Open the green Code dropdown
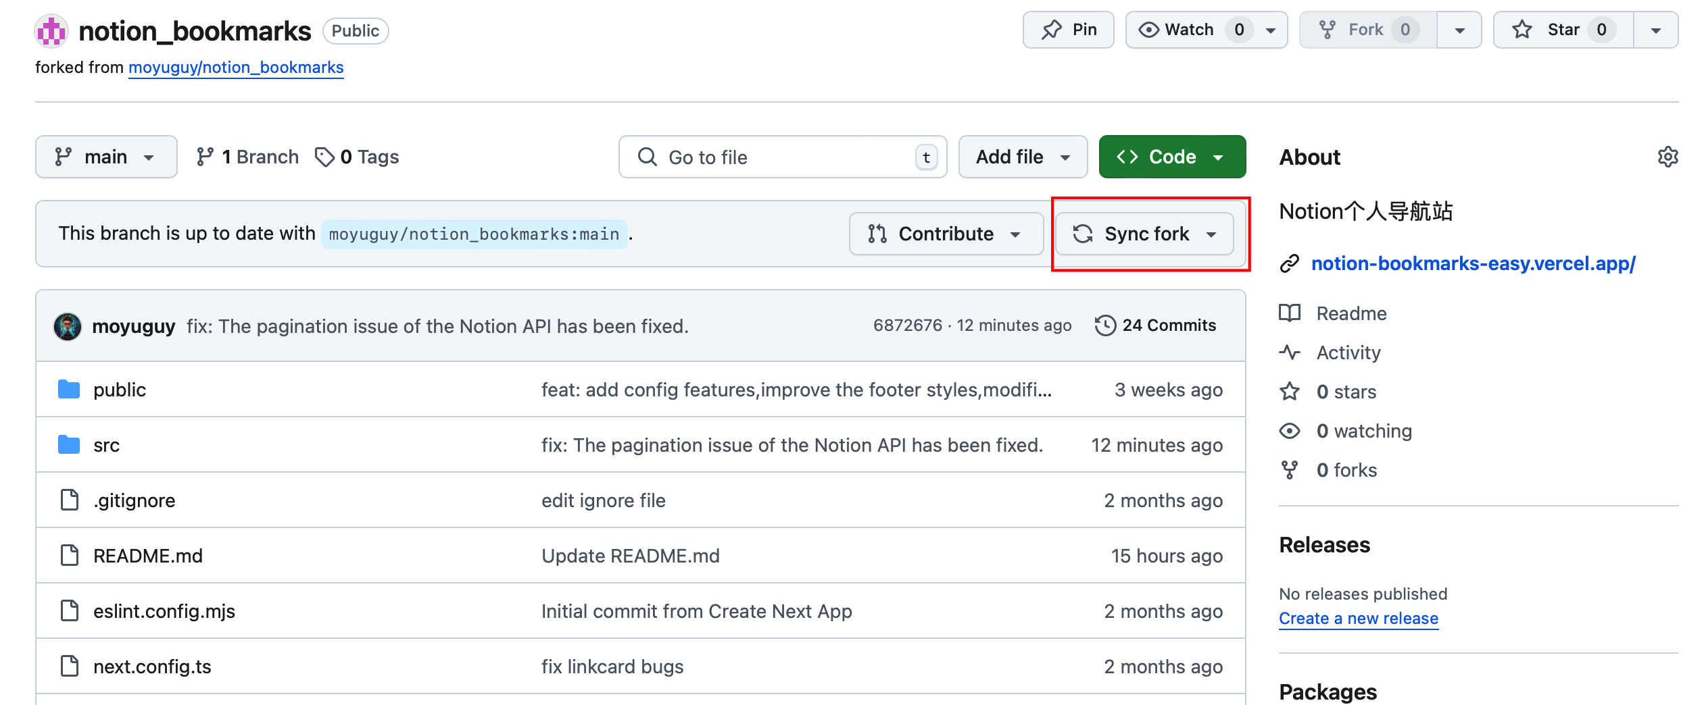Screen dimensions: 1702x705 coord(1172,157)
